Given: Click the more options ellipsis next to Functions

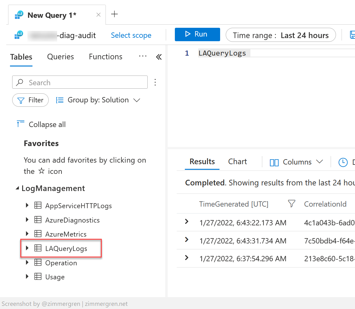Looking at the screenshot, I should (142, 56).
